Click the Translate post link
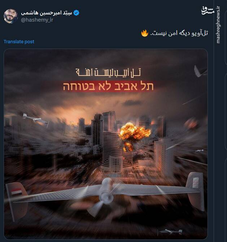 tap(19, 42)
